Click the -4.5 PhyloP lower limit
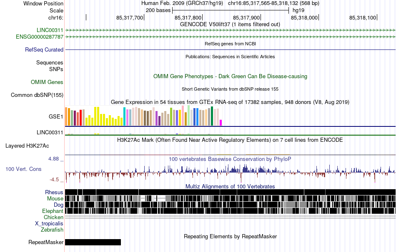Image resolution: width=396 pixels, height=252 pixels. click(x=54, y=180)
